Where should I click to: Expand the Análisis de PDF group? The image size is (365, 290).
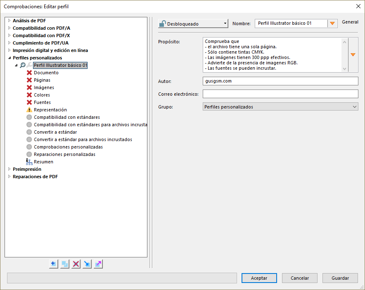tap(9, 21)
